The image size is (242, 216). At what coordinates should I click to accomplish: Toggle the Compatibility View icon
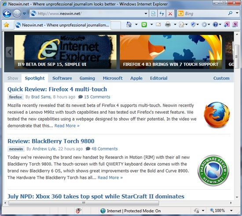(x=153, y=14)
